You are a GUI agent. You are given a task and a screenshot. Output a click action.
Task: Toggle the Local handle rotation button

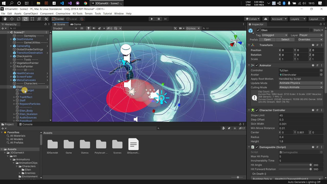click(72, 19)
